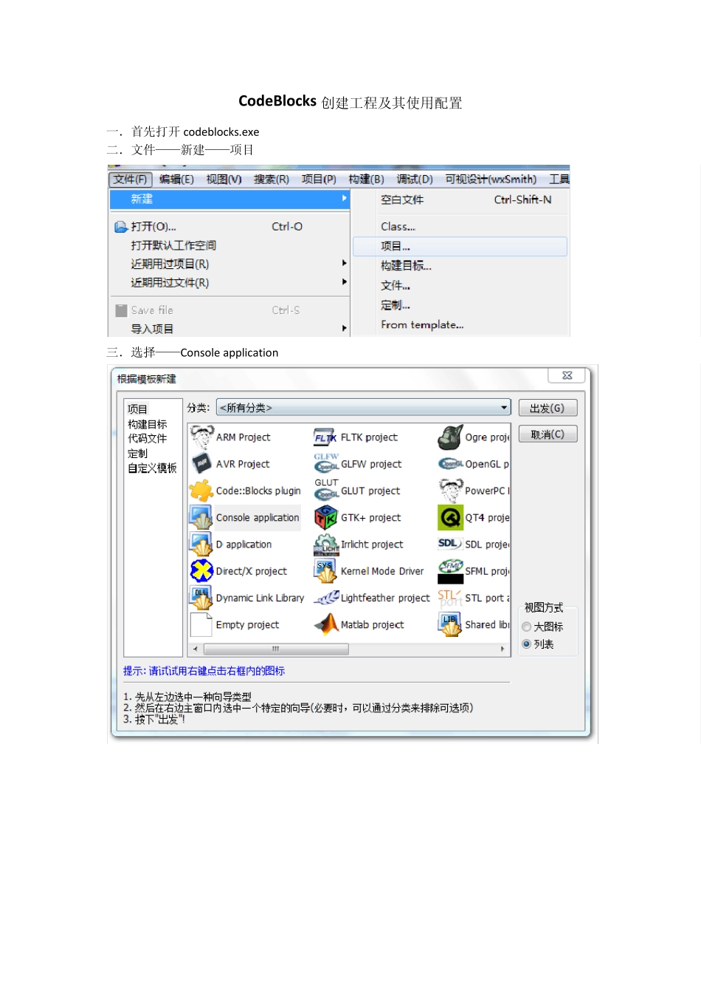701x993 pixels.
Task: Click the scrollbar left arrow in template list
Action: tap(196, 649)
